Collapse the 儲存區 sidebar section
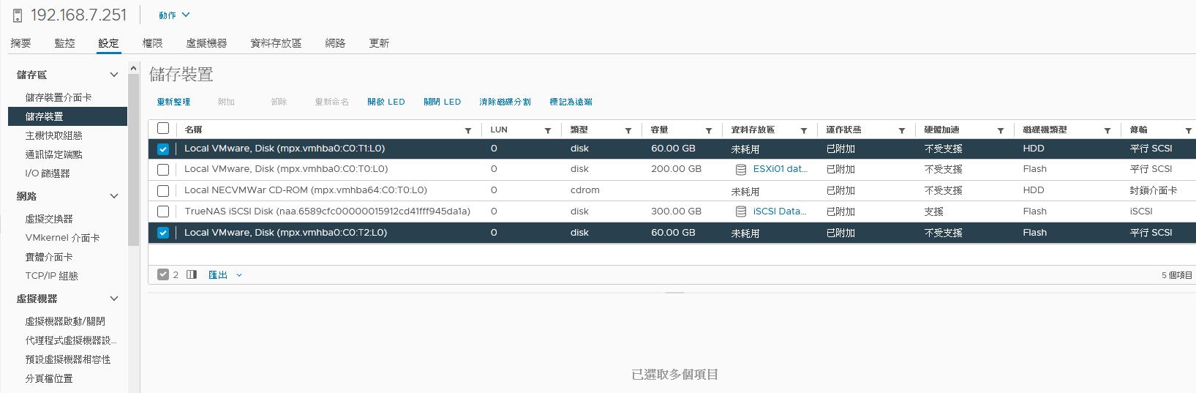This screenshot has width=1196, height=393. (113, 75)
